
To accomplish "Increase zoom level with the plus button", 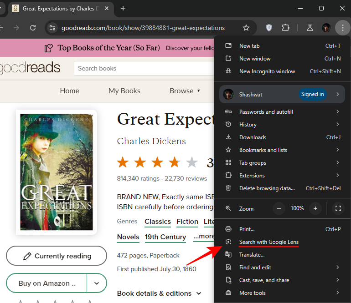I will pyautogui.click(x=315, y=208).
